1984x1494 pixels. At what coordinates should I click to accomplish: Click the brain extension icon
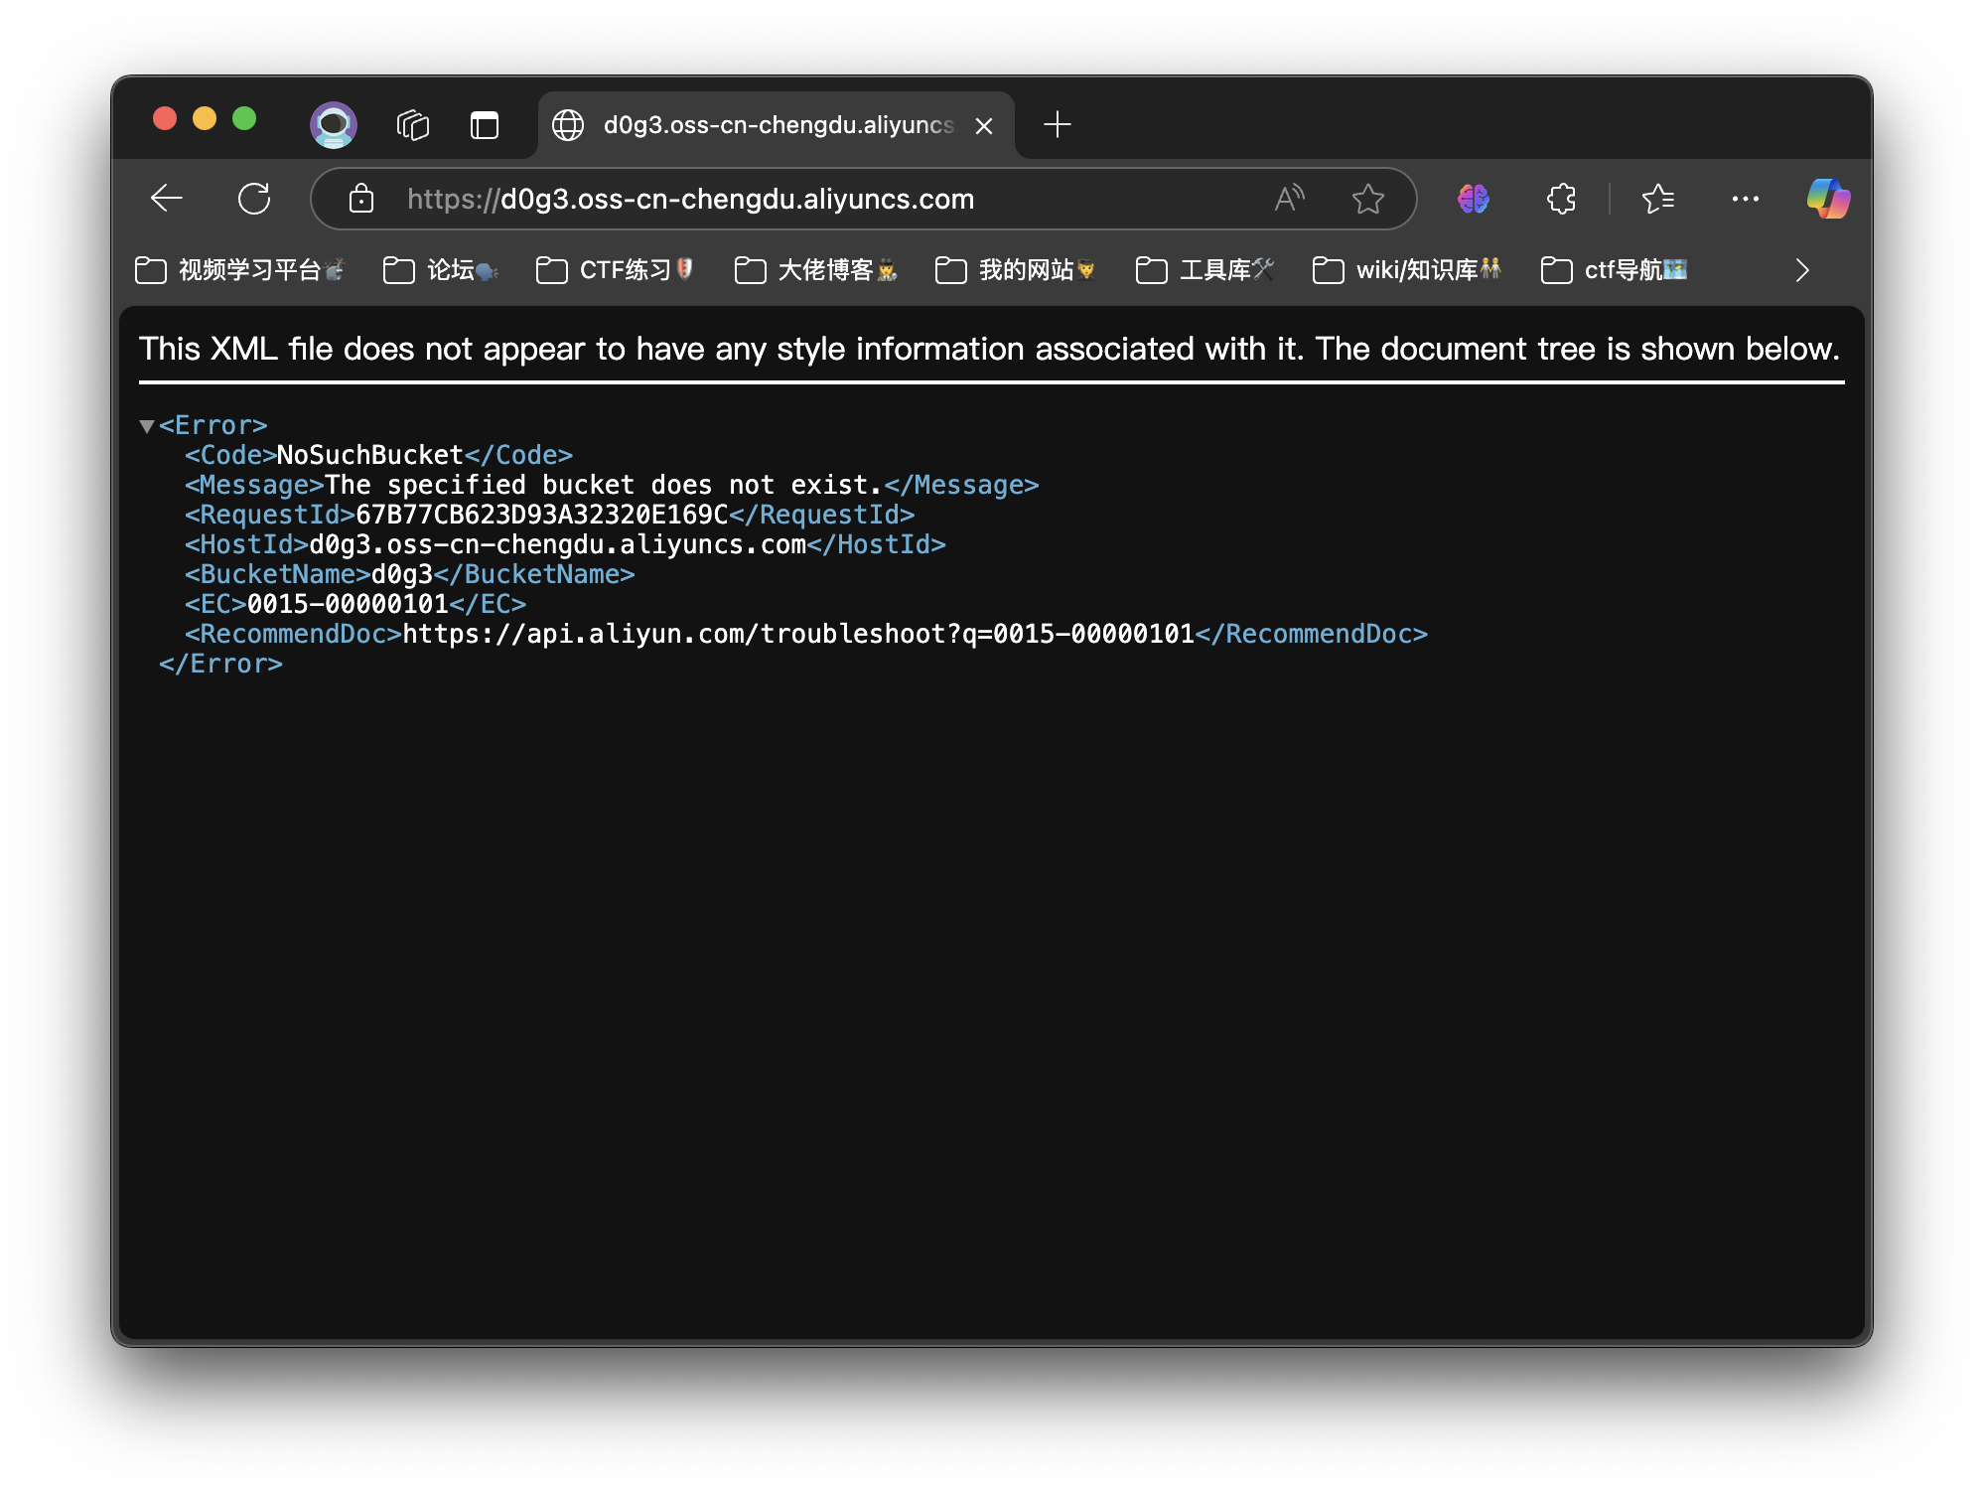(x=1473, y=199)
